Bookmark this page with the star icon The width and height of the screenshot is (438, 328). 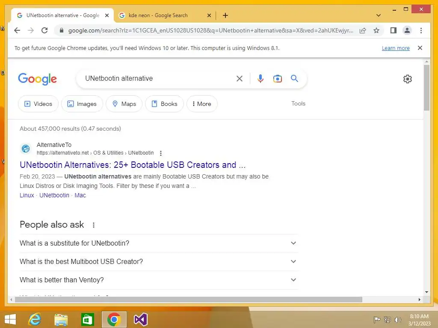tap(376, 30)
